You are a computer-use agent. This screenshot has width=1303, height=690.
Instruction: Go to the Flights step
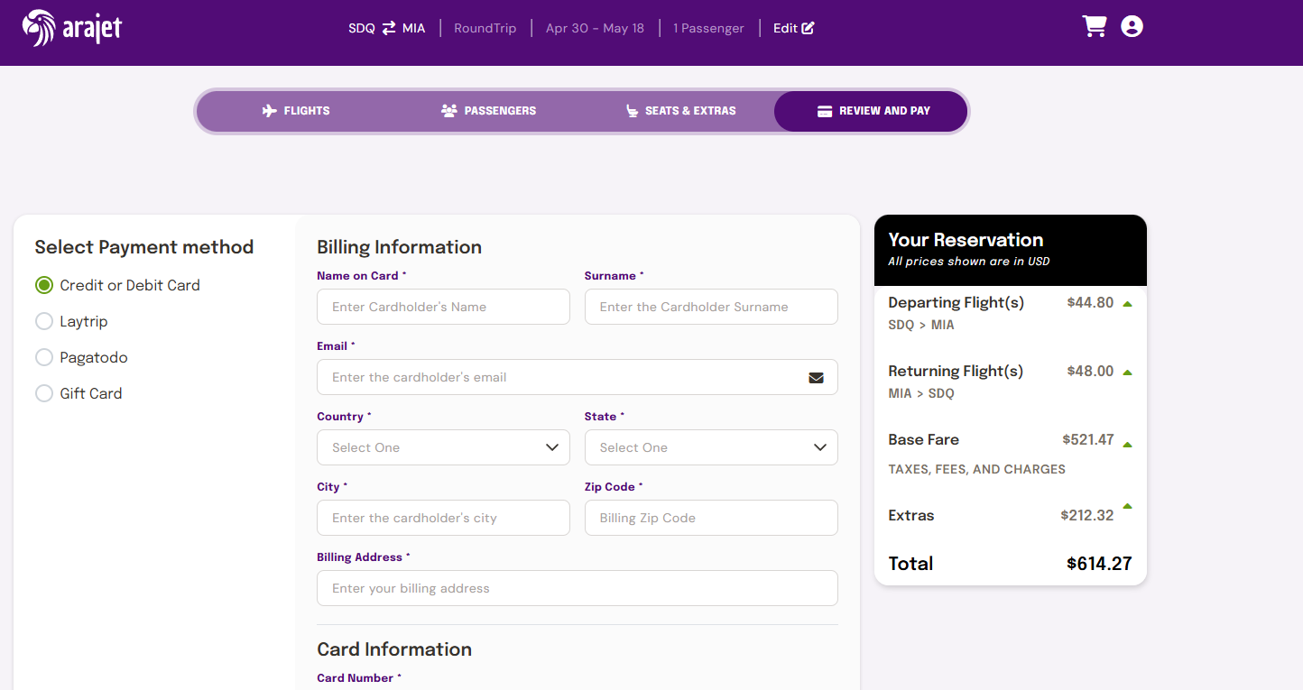pos(296,111)
